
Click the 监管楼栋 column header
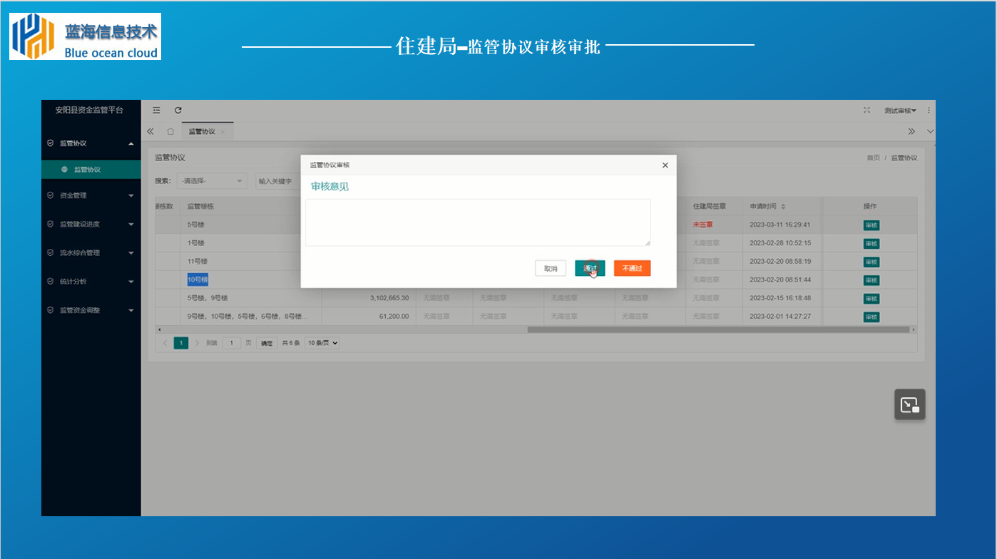coord(200,206)
